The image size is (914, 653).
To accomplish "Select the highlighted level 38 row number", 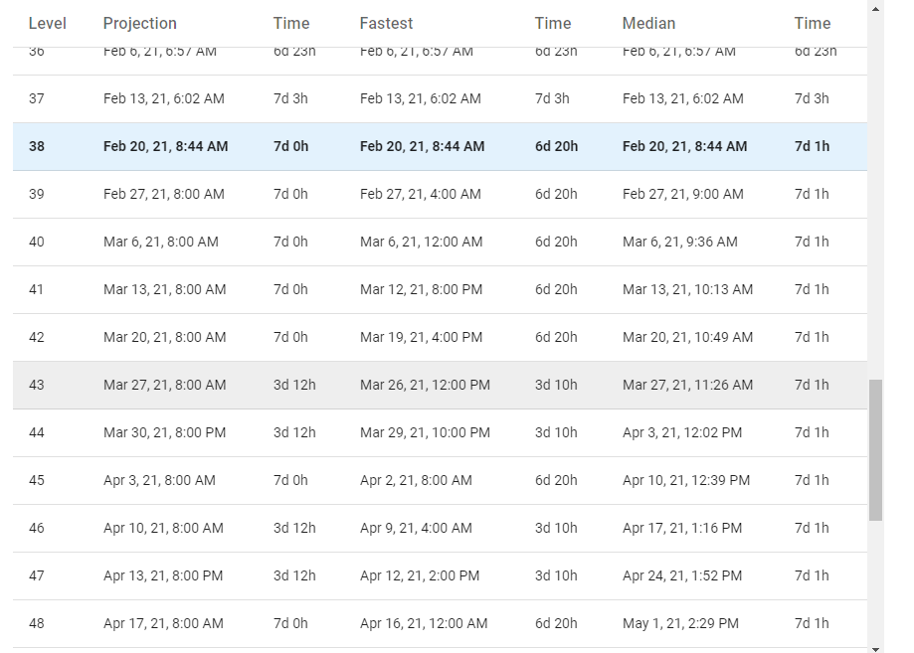I will point(37,146).
